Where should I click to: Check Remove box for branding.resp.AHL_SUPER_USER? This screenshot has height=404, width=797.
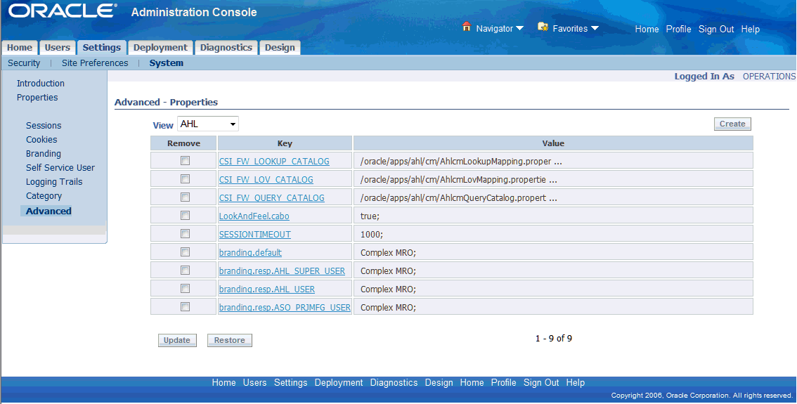tap(185, 271)
